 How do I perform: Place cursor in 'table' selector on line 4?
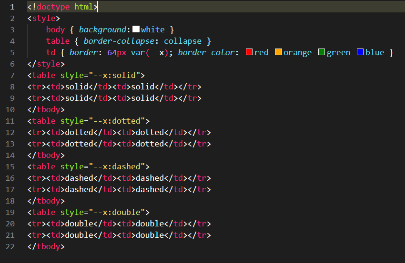click(58, 41)
